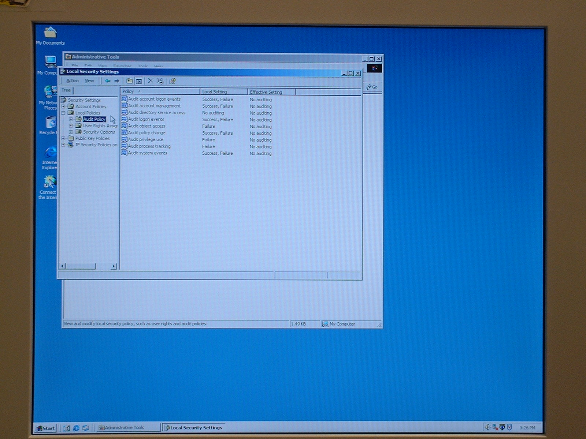Click the tree pane right scroll arrow
Image resolution: width=586 pixels, height=439 pixels.
tap(114, 266)
